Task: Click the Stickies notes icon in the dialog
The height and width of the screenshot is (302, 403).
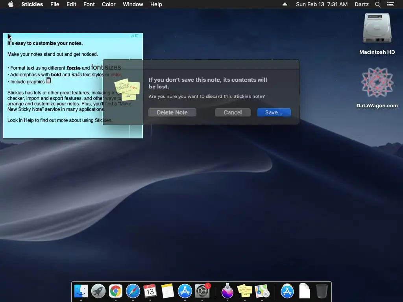Action: point(127,89)
